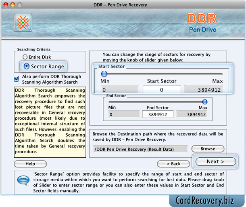Click the End Sector value input field
This screenshot has height=207, width=246.
(x=158, y=114)
